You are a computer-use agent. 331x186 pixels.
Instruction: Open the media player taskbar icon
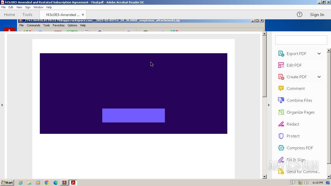pos(38,183)
